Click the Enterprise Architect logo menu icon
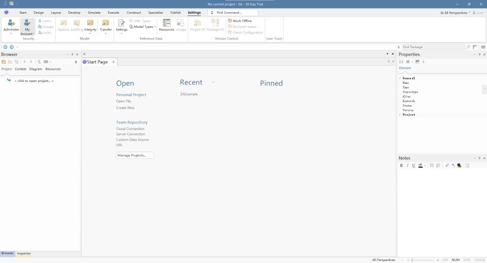Screen dimensions: 487x263 pyautogui.click(x=6, y=12)
